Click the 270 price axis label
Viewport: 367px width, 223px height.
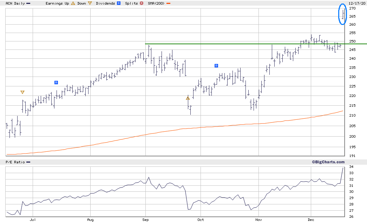[352, 8]
